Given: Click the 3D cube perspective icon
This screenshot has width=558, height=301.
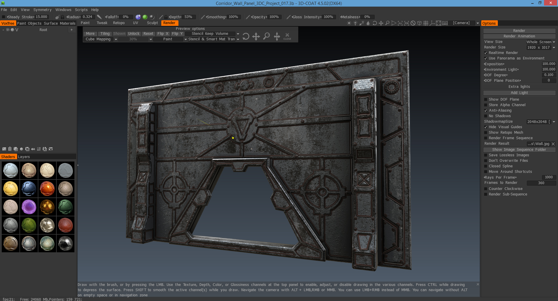Looking at the screenshot, I should [419, 23].
